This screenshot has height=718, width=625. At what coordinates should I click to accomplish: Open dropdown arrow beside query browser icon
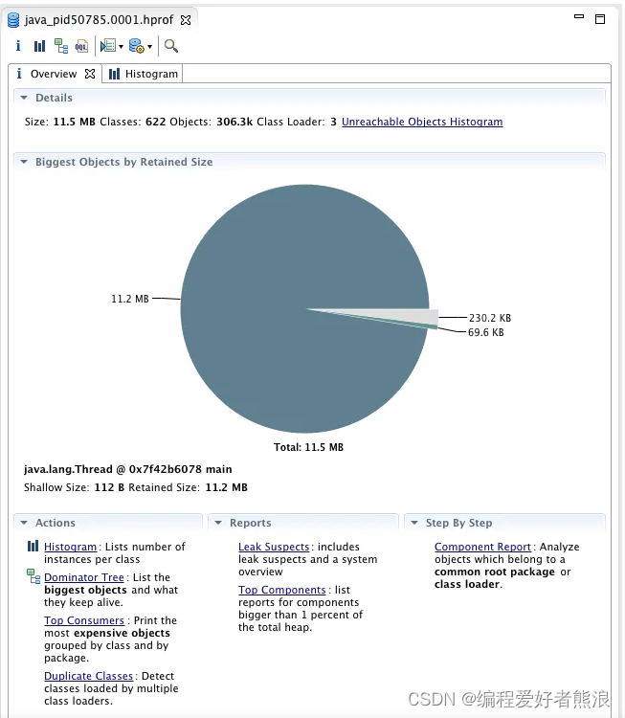point(149,46)
